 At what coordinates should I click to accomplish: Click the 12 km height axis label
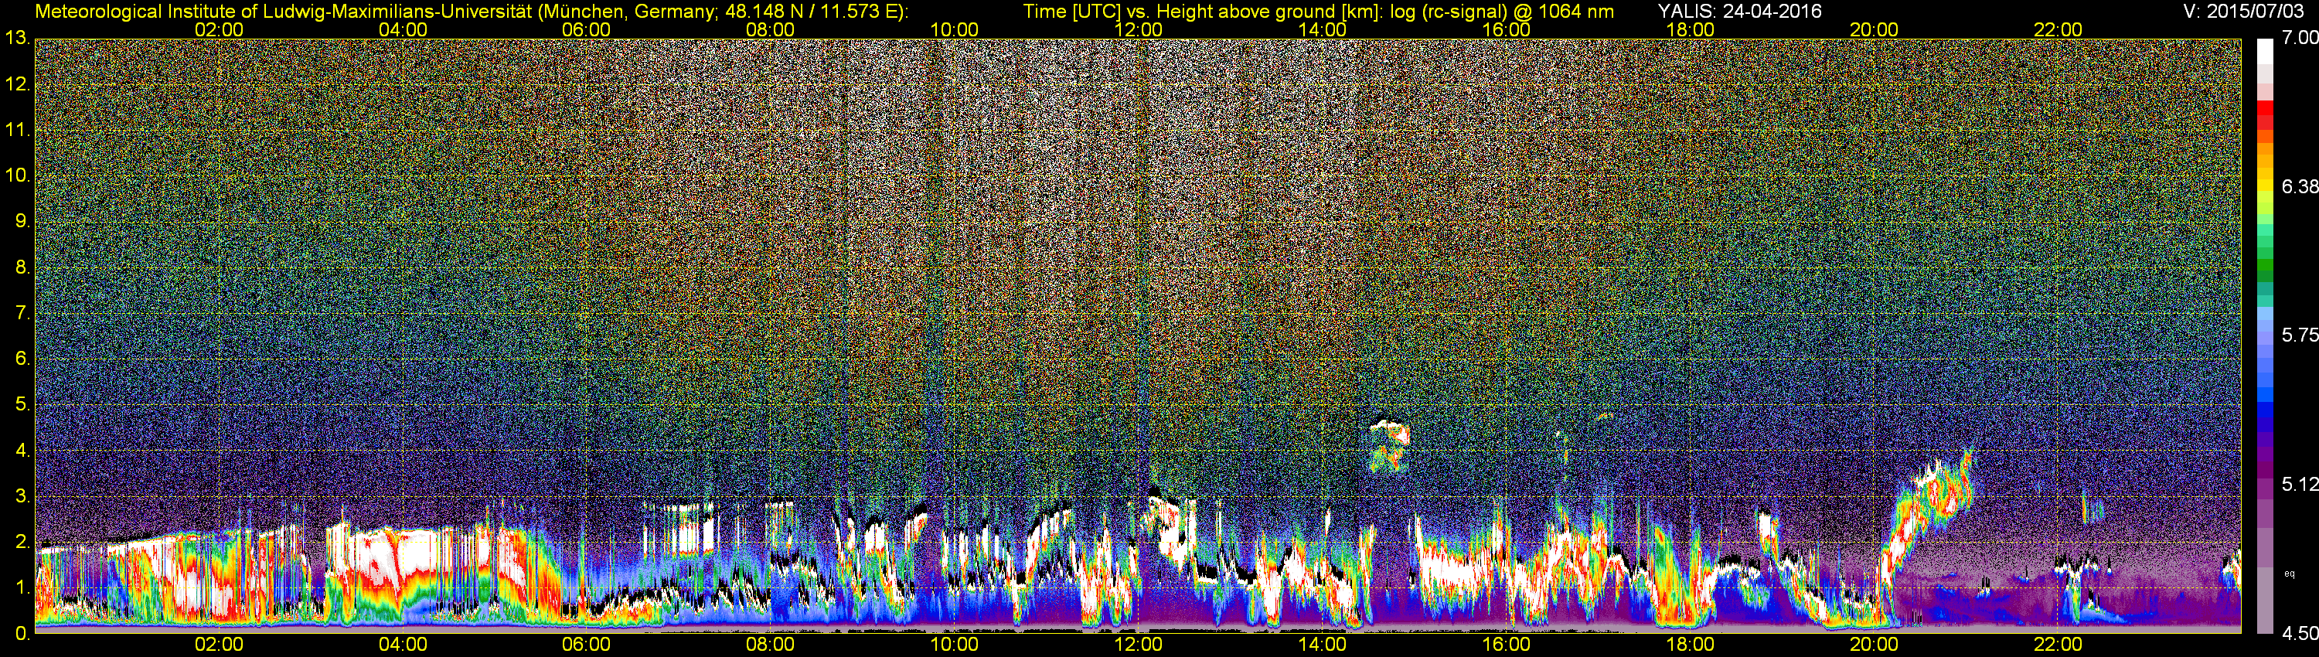coord(17,84)
